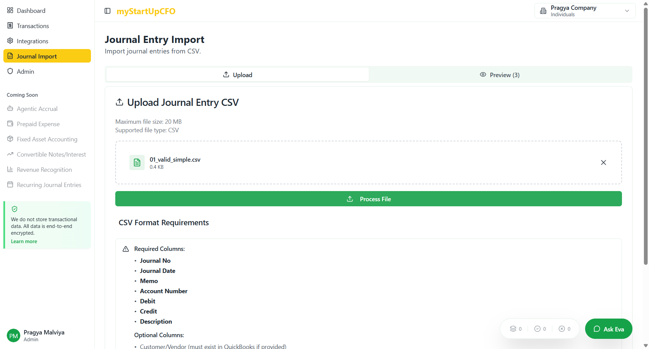The width and height of the screenshot is (649, 349).
Task: Toggle the sidebar collapse icon
Action: point(107,11)
